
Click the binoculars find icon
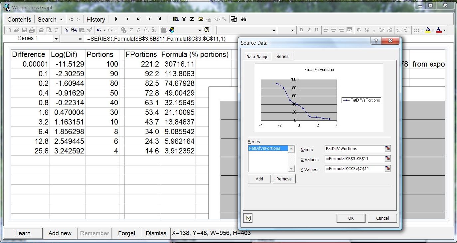point(243,19)
